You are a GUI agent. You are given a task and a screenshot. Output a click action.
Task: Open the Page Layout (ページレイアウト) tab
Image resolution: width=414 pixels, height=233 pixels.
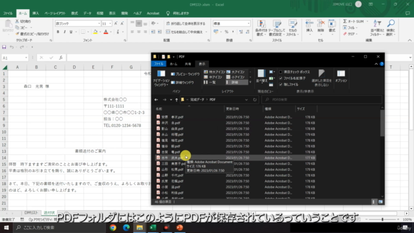pyautogui.click(x=55, y=13)
